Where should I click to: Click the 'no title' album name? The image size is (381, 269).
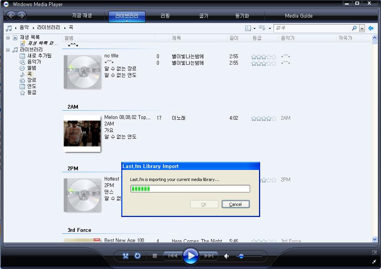coord(112,56)
